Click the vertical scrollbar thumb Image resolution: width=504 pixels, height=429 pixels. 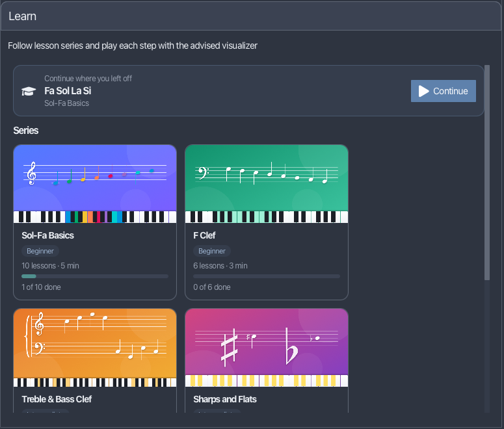click(x=487, y=172)
